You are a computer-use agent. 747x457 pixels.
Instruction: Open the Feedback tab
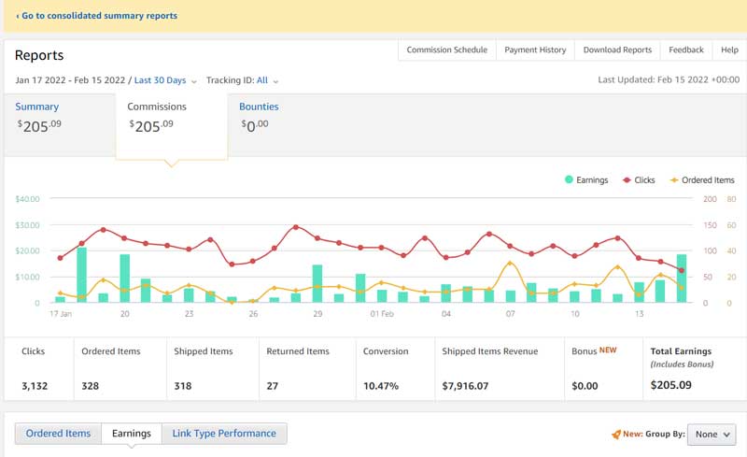tap(686, 50)
